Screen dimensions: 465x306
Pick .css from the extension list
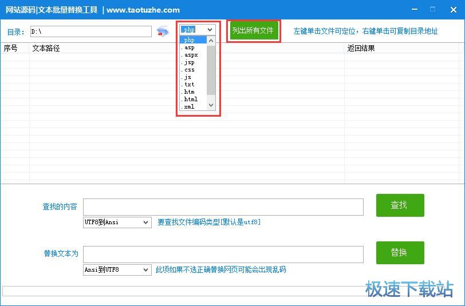(194, 70)
